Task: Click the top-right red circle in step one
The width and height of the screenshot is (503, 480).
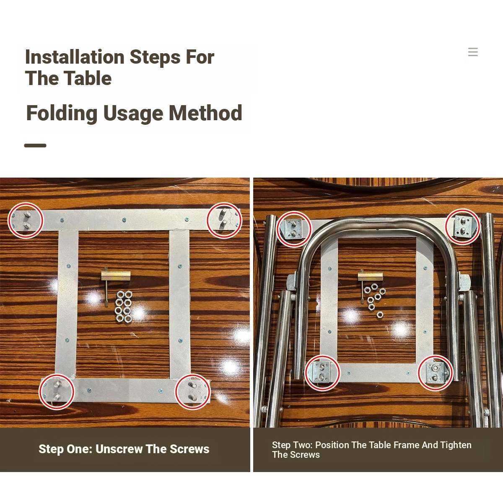Action: tap(224, 220)
